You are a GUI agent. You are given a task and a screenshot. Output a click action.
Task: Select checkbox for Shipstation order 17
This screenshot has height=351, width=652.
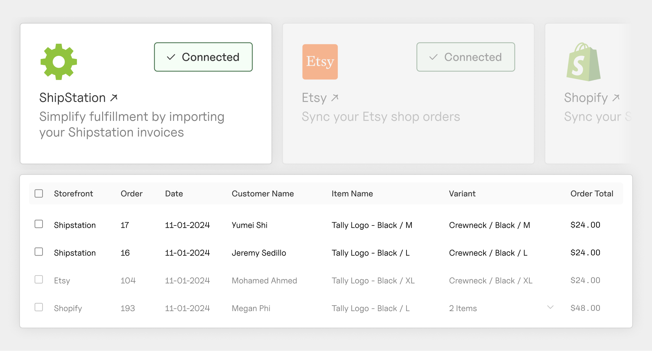click(x=39, y=224)
